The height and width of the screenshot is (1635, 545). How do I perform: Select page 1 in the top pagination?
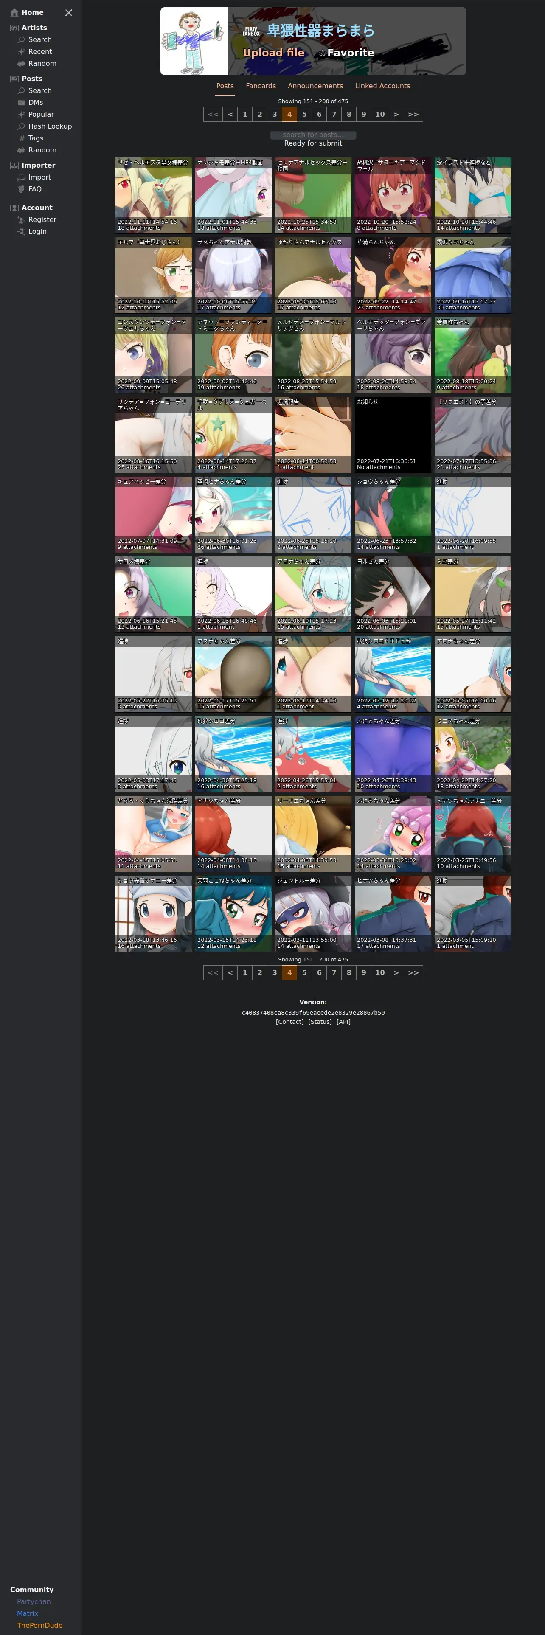coord(245,115)
